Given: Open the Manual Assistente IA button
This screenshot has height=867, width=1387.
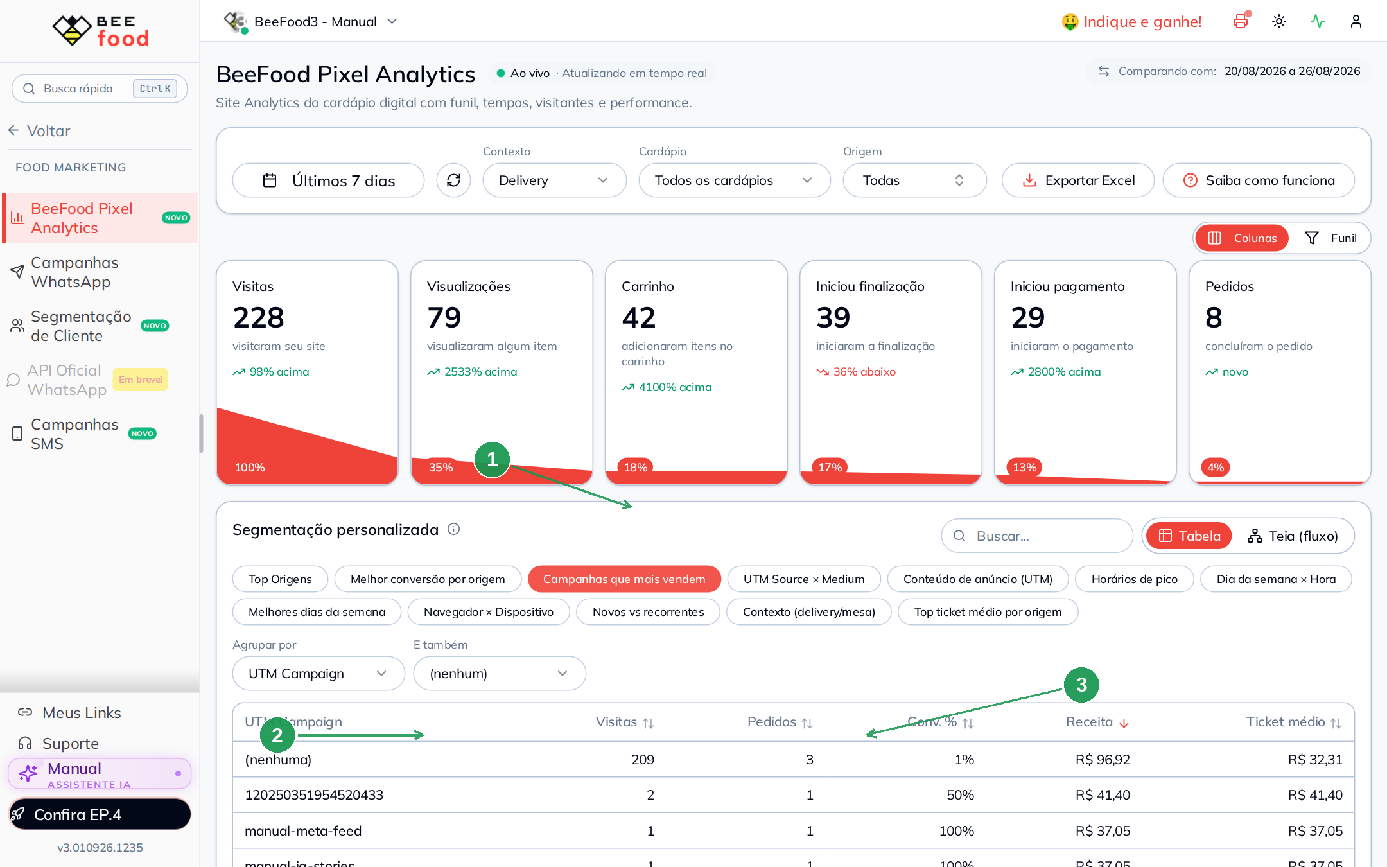Looking at the screenshot, I should tap(100, 774).
